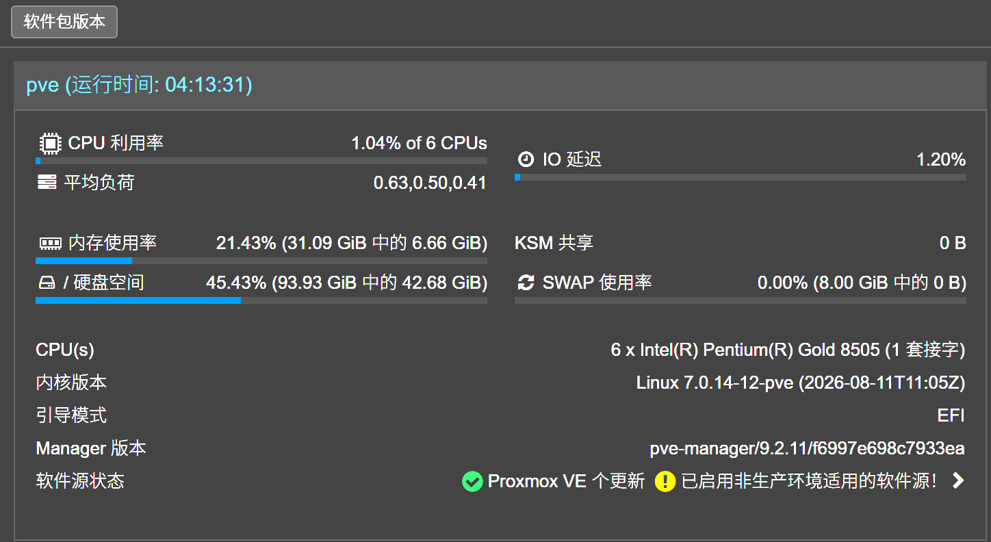Select the pve-manager version string

click(x=808, y=449)
